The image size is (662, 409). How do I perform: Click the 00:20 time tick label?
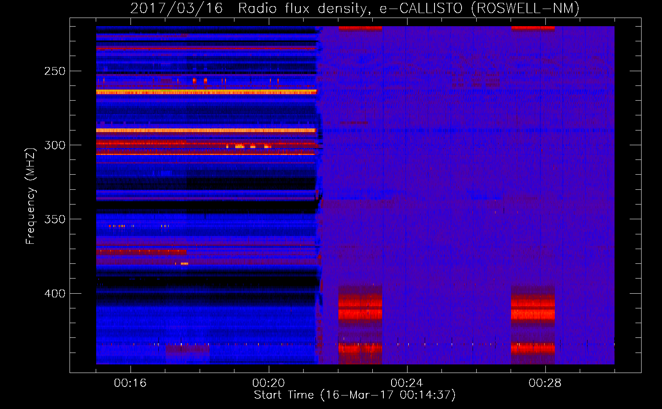click(x=268, y=383)
